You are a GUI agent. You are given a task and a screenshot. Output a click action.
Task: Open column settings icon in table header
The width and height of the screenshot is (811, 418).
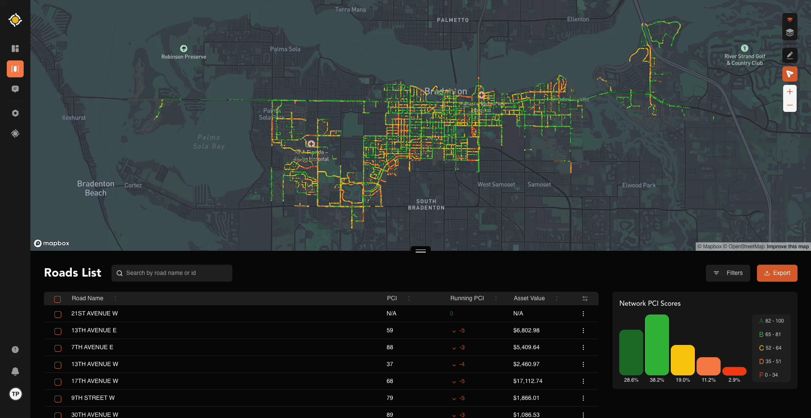point(585,299)
